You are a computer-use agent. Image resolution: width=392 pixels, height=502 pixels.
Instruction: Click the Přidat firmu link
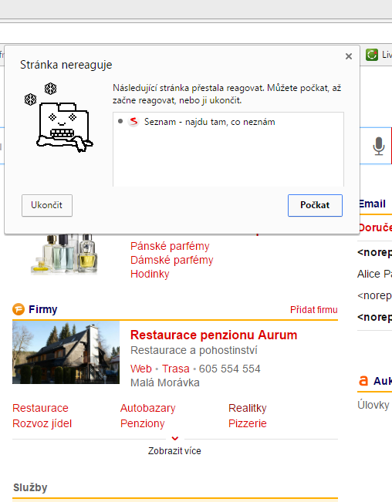[x=314, y=309]
